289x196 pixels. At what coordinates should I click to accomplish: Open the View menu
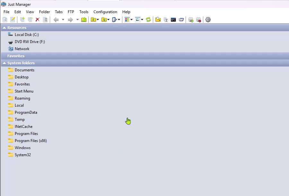coord(30,12)
